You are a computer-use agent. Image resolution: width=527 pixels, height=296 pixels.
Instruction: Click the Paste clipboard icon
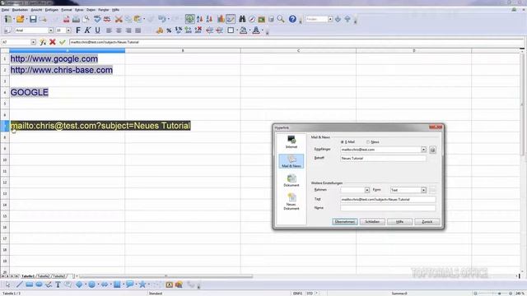click(138, 19)
